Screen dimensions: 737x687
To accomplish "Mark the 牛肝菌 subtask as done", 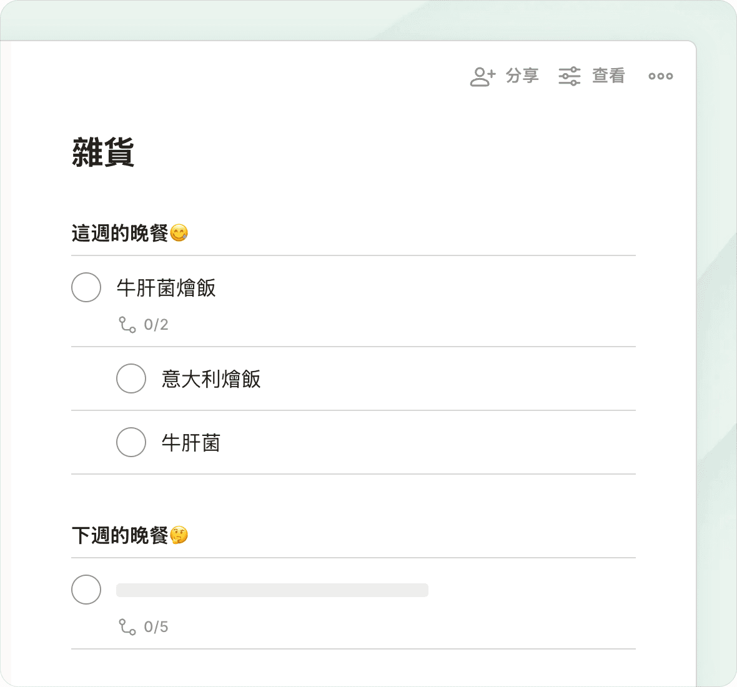I will [x=131, y=442].
